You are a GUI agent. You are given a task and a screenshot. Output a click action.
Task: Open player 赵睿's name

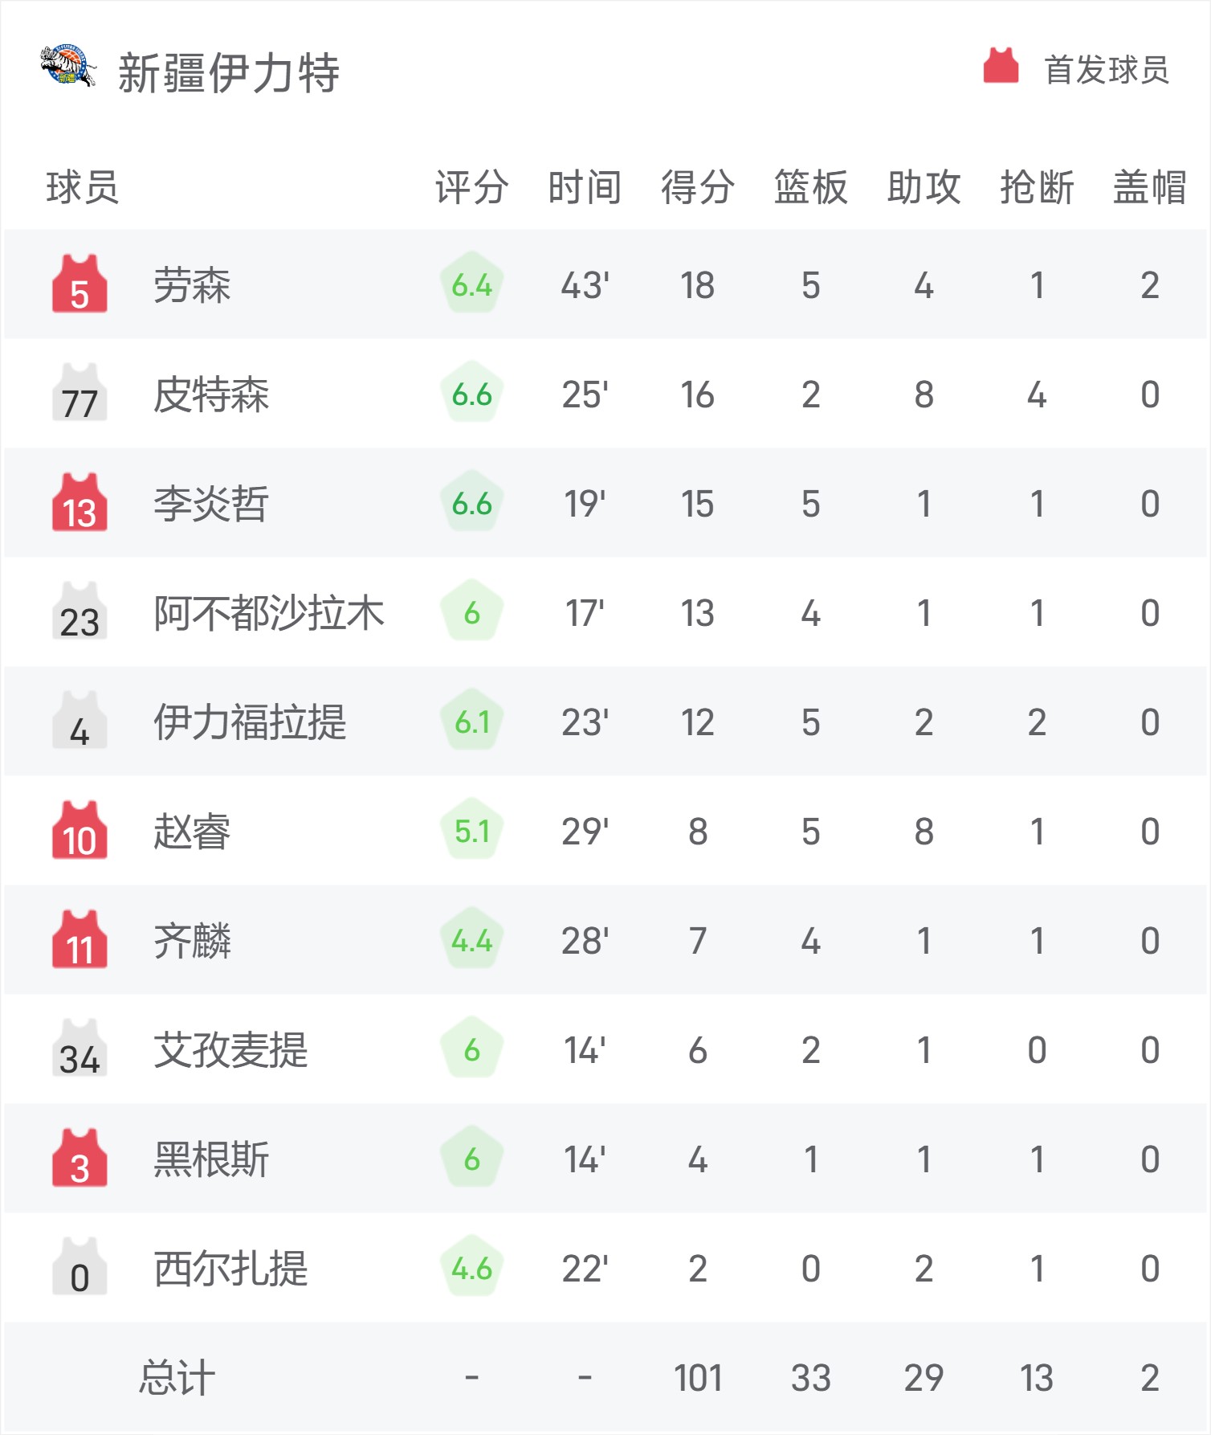pos(192,832)
